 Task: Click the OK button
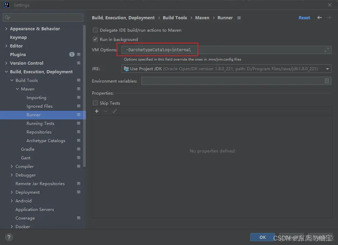pyautogui.click(x=263, y=237)
